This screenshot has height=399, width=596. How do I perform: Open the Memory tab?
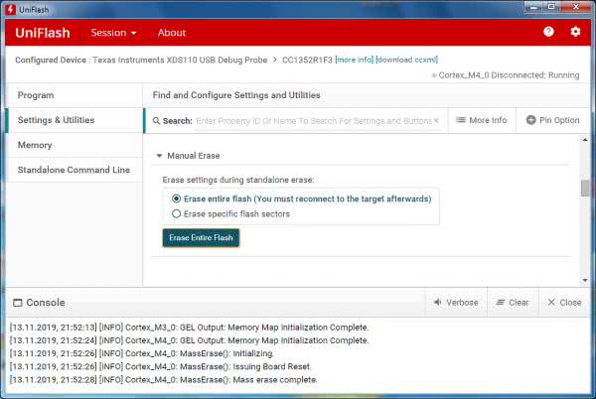(x=35, y=145)
